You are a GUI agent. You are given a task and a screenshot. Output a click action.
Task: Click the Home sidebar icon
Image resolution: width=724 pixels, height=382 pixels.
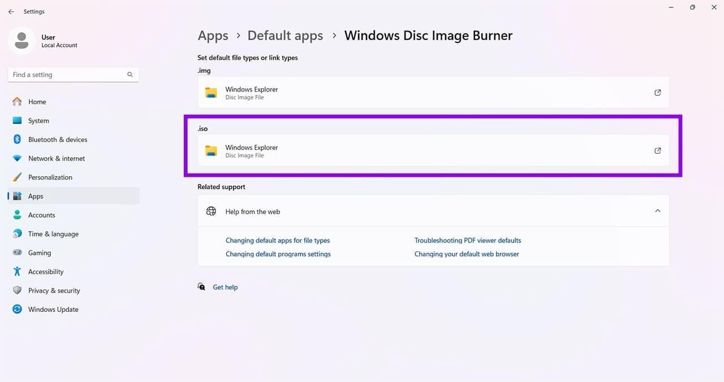pyautogui.click(x=18, y=102)
